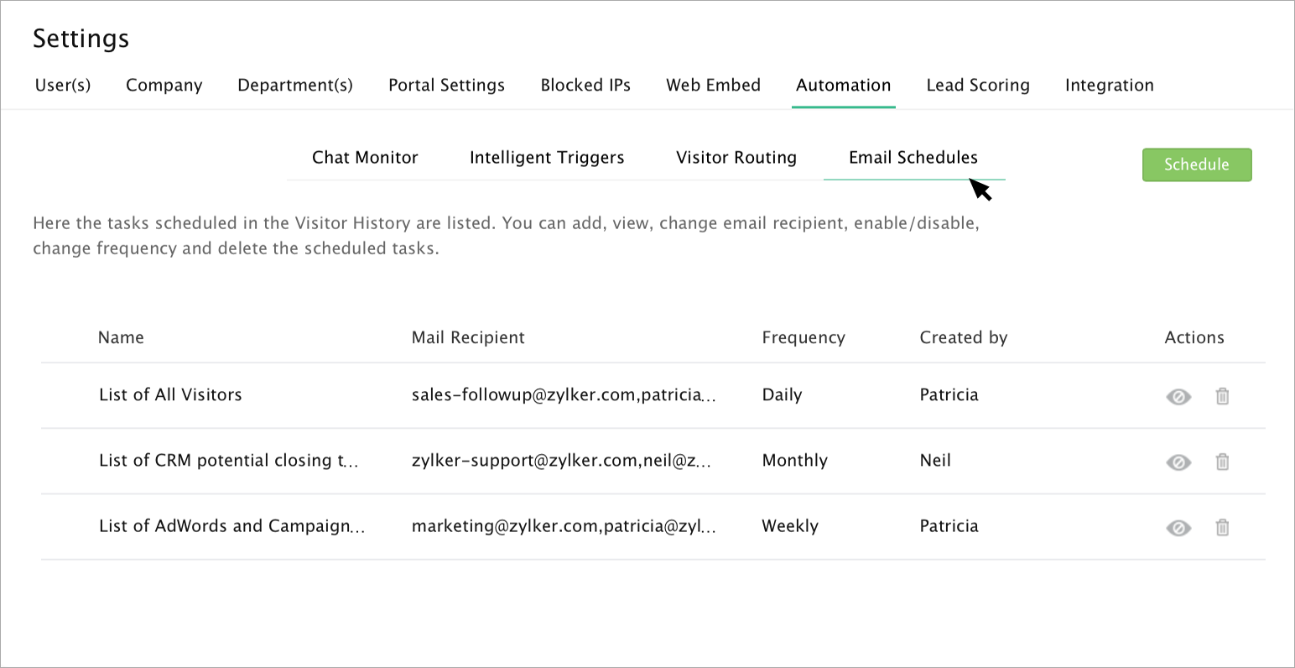1295x668 pixels.
Task: Disable the CRM potential closing schedule
Action: [x=1178, y=462]
